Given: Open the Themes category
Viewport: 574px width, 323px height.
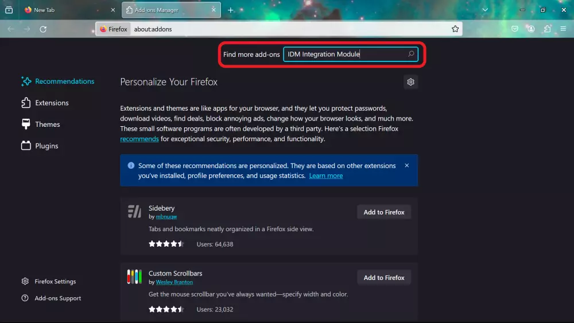Looking at the screenshot, I should (x=41, y=124).
